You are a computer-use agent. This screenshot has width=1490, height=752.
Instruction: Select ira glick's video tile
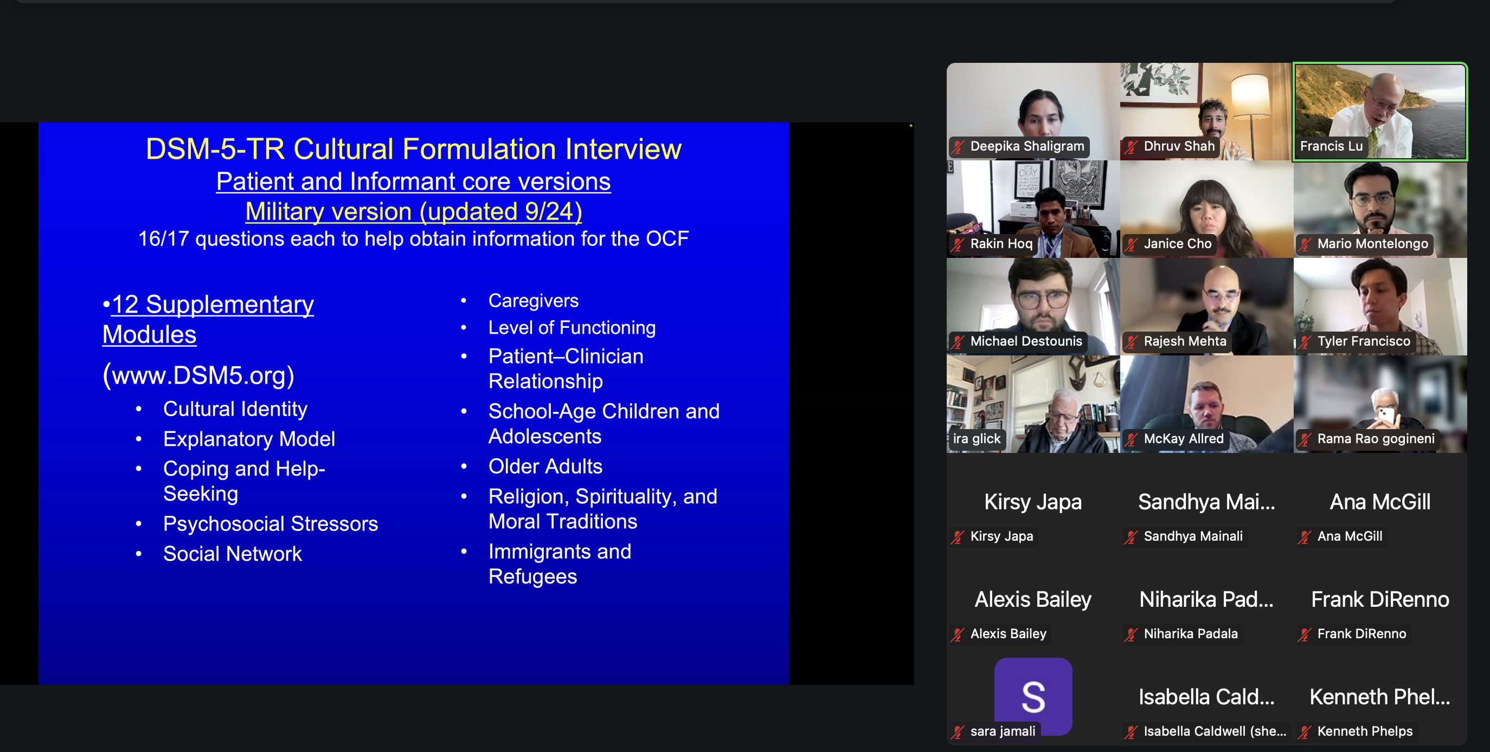click(1032, 399)
